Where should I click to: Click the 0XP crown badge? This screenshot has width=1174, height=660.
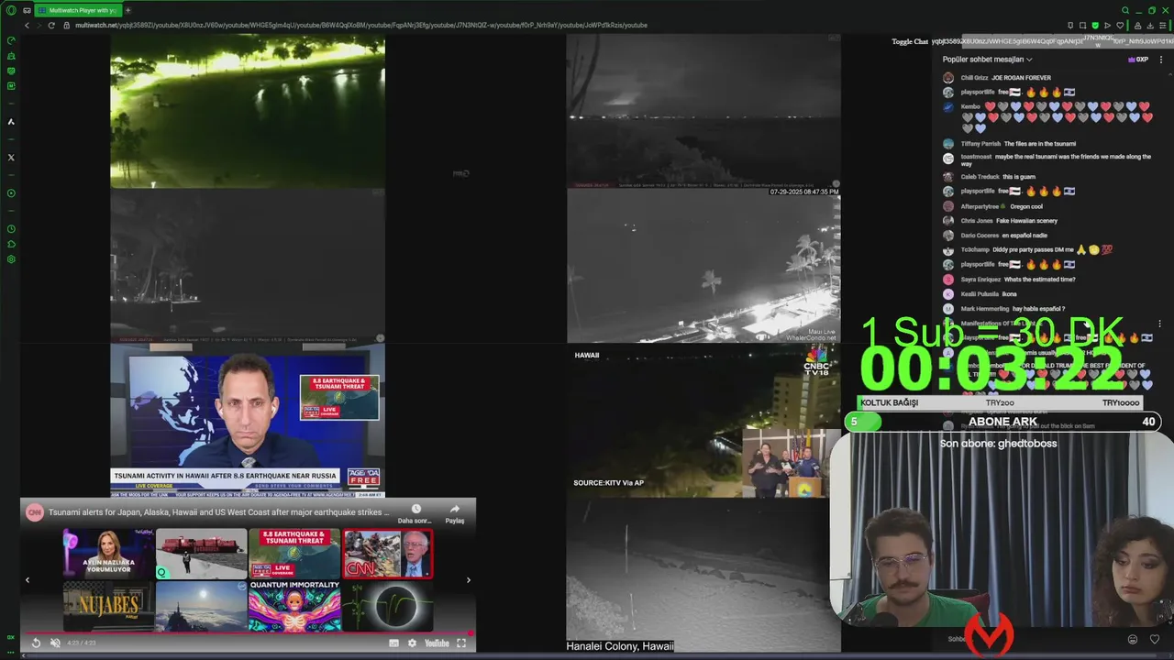1137,60
